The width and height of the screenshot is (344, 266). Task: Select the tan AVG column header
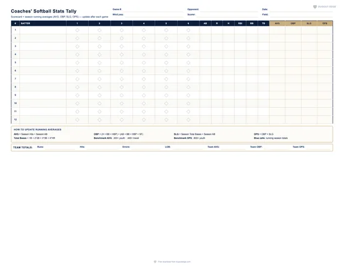pyautogui.click(x=277, y=23)
